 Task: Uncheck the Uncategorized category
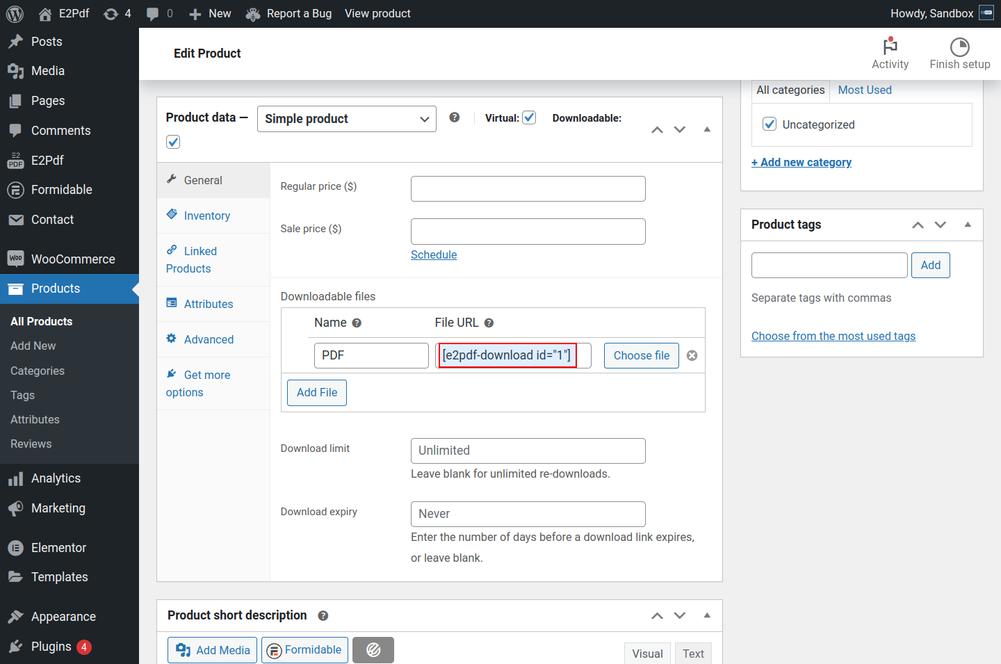pos(770,124)
